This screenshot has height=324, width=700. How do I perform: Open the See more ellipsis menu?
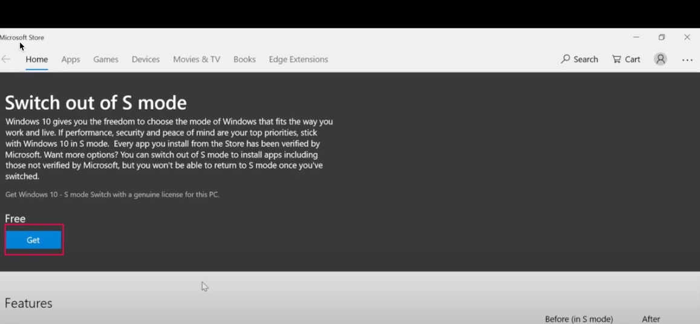click(x=687, y=59)
